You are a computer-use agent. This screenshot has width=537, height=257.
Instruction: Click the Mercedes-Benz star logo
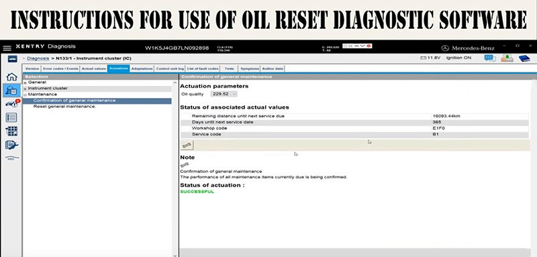pos(445,48)
